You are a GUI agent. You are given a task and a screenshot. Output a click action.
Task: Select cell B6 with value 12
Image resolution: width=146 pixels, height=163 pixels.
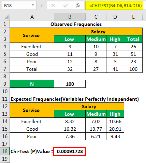[x=70, y=62]
